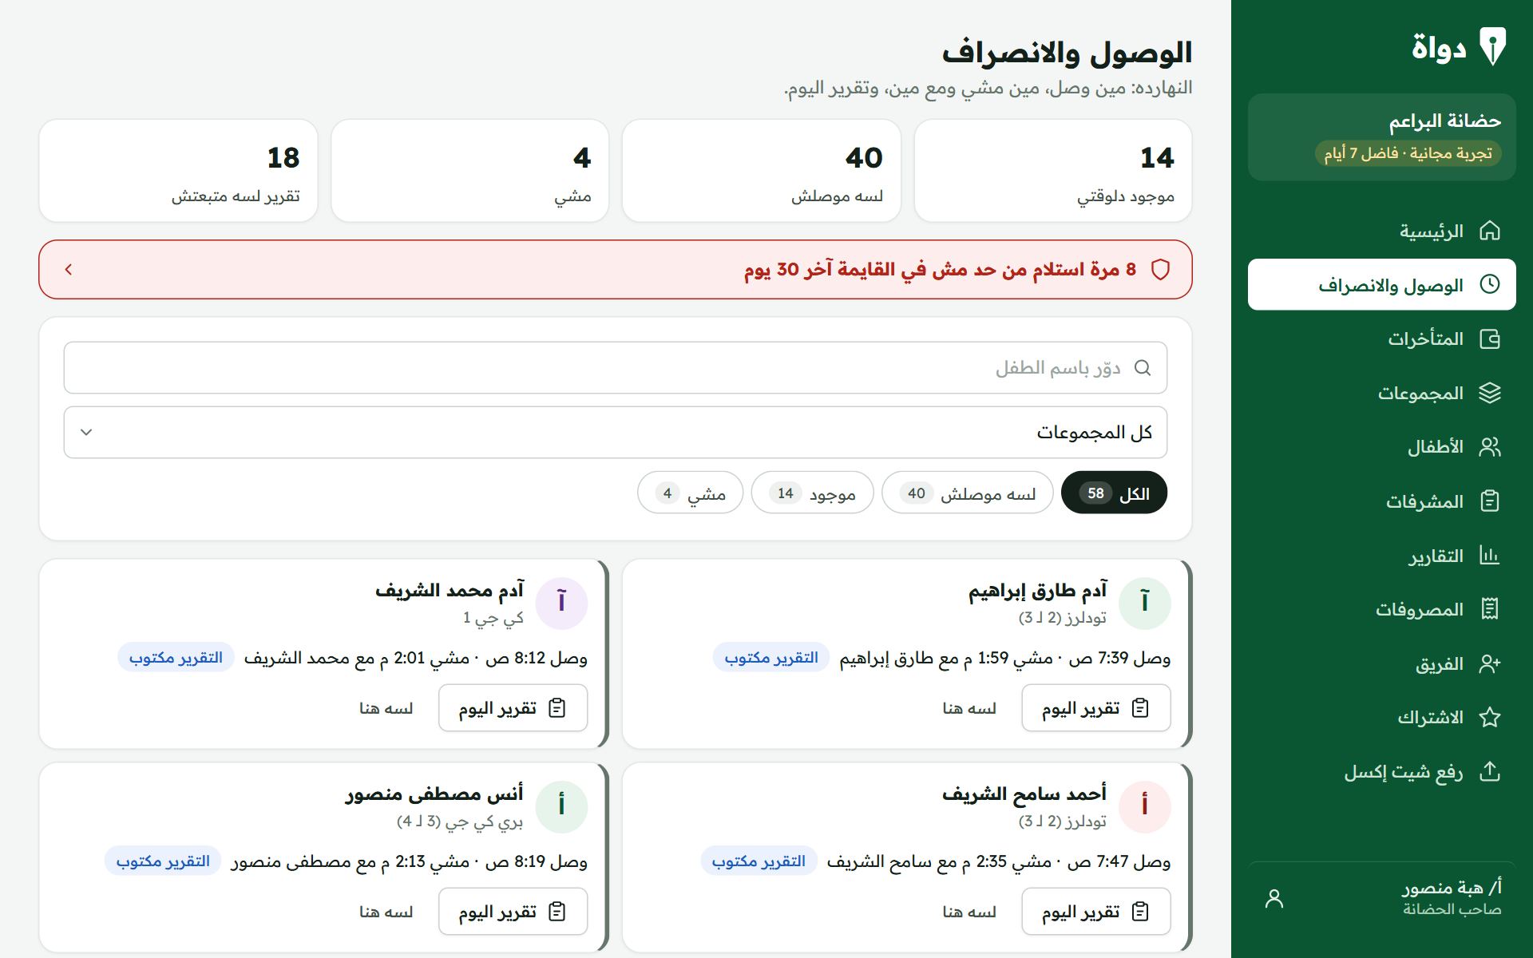Select the مشي 4 filter chip

click(691, 493)
